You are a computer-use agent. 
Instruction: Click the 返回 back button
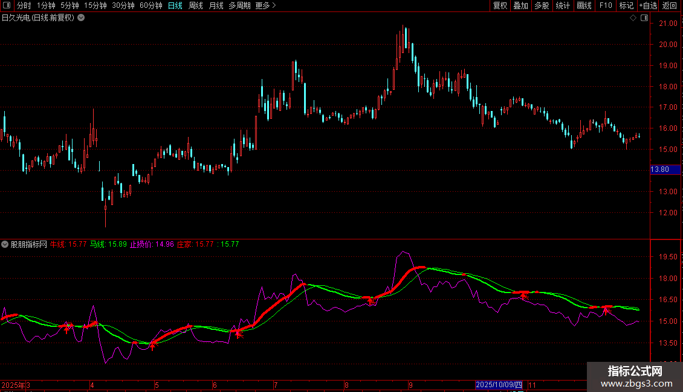click(670, 5)
